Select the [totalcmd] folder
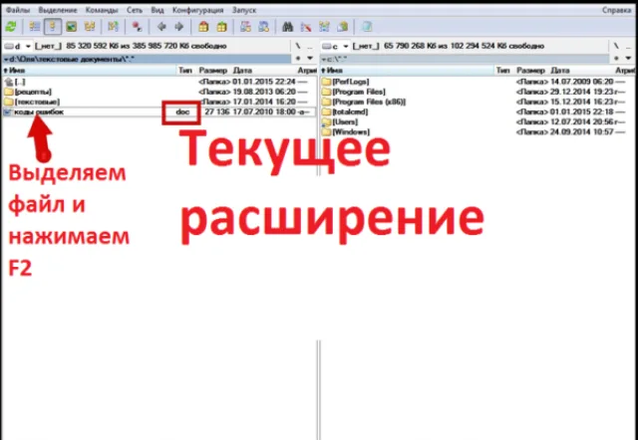Image resolution: width=638 pixels, height=440 pixels. (x=477, y=111)
